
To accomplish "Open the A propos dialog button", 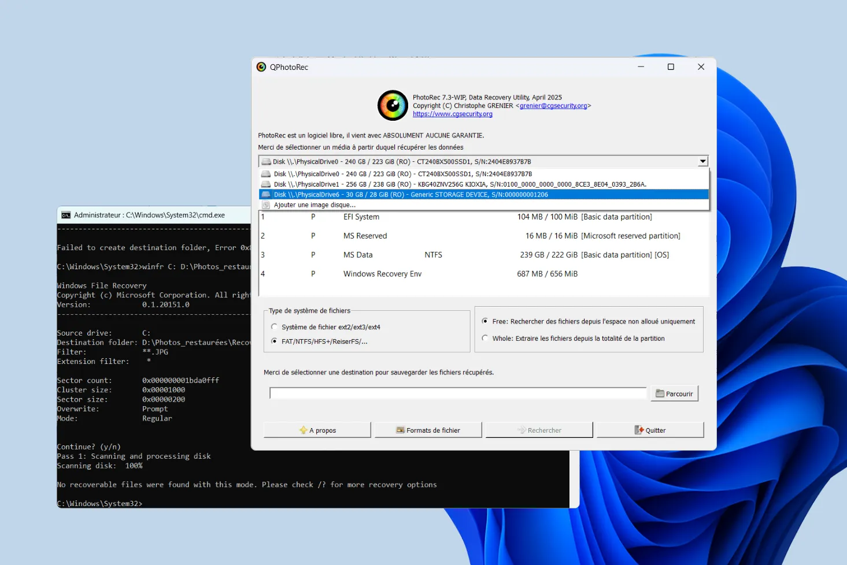I will 317,430.
